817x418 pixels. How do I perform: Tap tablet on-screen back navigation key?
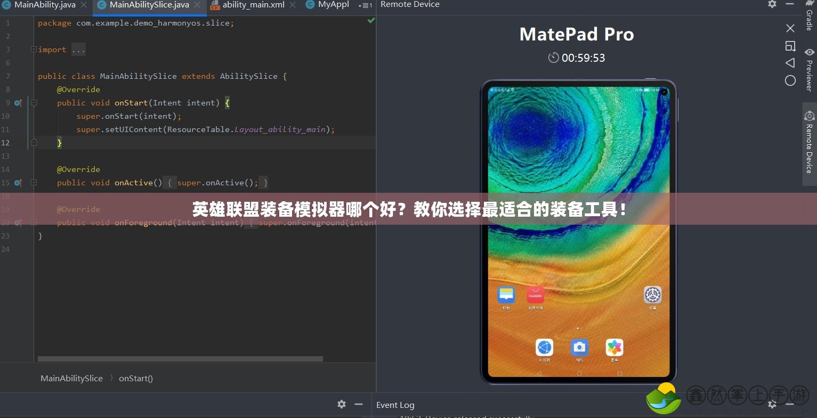coord(539,374)
